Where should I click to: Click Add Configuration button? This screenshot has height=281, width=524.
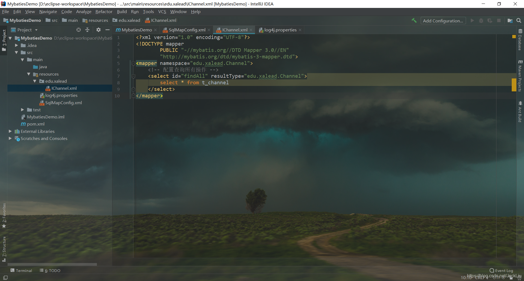[443, 21]
